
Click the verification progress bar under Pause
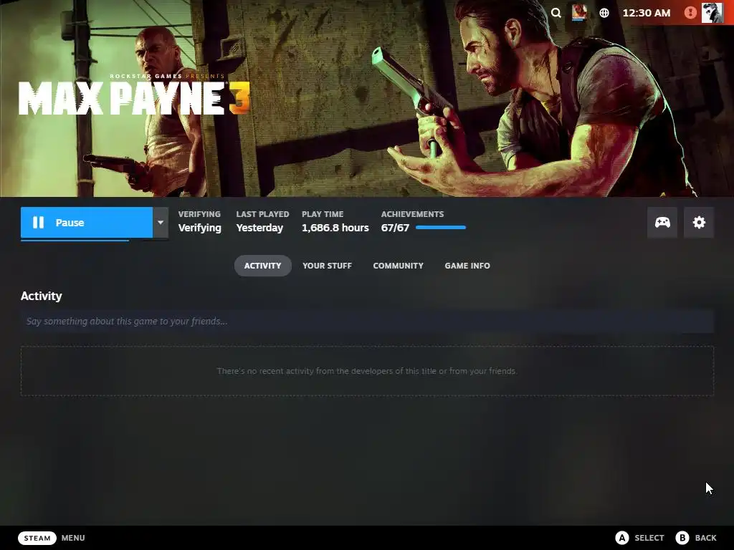[94, 240]
